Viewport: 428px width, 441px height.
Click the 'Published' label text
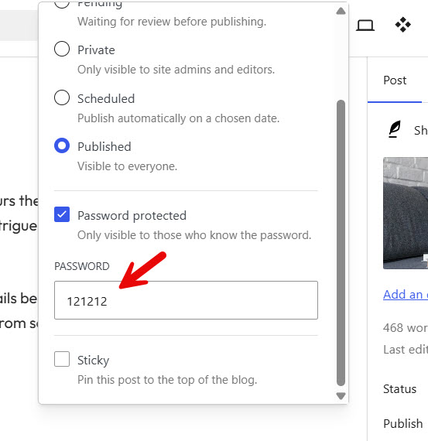tap(104, 147)
